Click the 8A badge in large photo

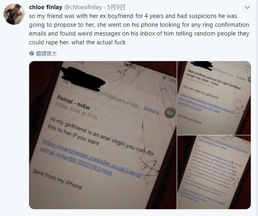click(170, 113)
